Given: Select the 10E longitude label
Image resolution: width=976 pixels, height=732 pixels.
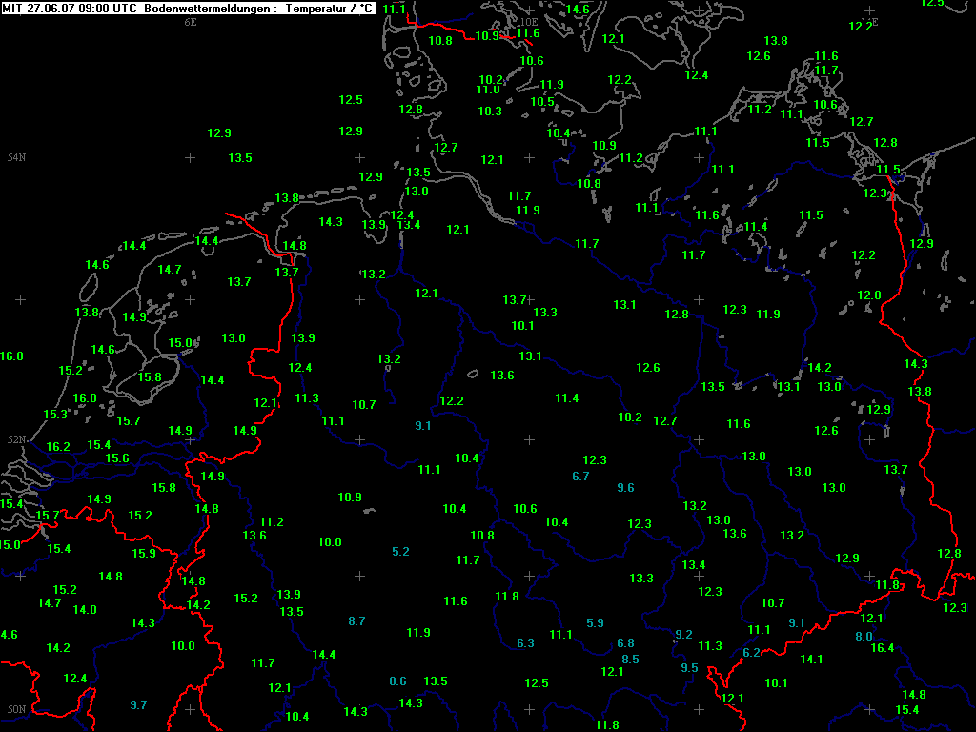Looking at the screenshot, I should 530,21.
